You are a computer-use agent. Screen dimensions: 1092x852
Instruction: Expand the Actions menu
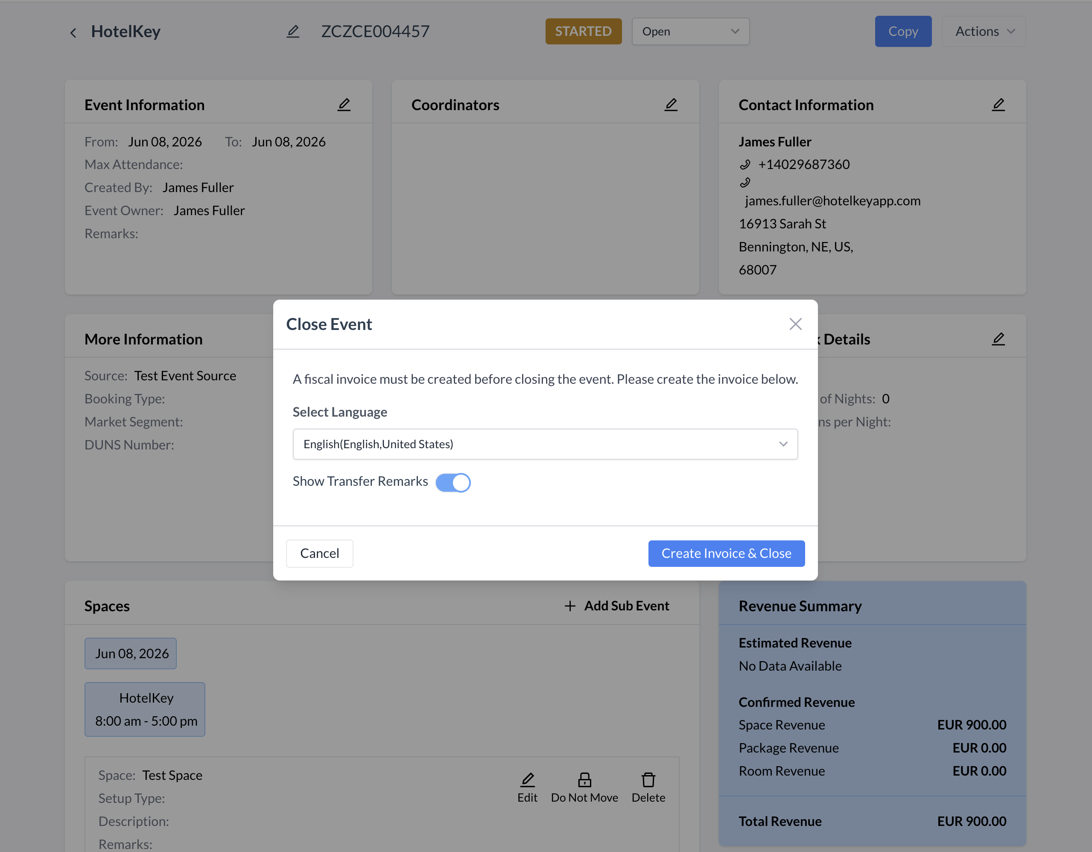pos(984,32)
